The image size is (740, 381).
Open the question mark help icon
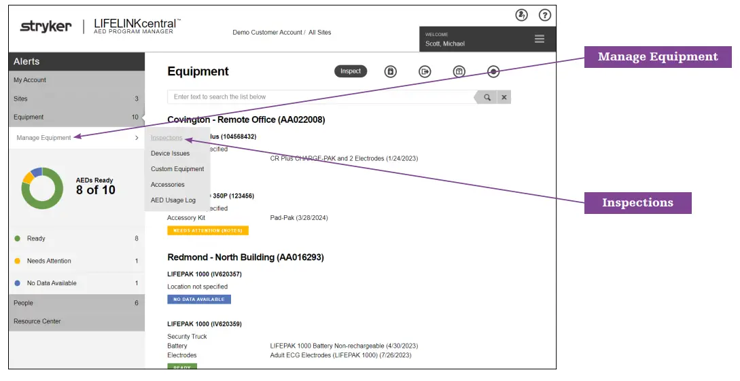(x=545, y=15)
